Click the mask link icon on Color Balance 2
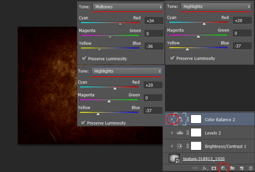Screen dimensions: 255x172 click(x=188, y=119)
